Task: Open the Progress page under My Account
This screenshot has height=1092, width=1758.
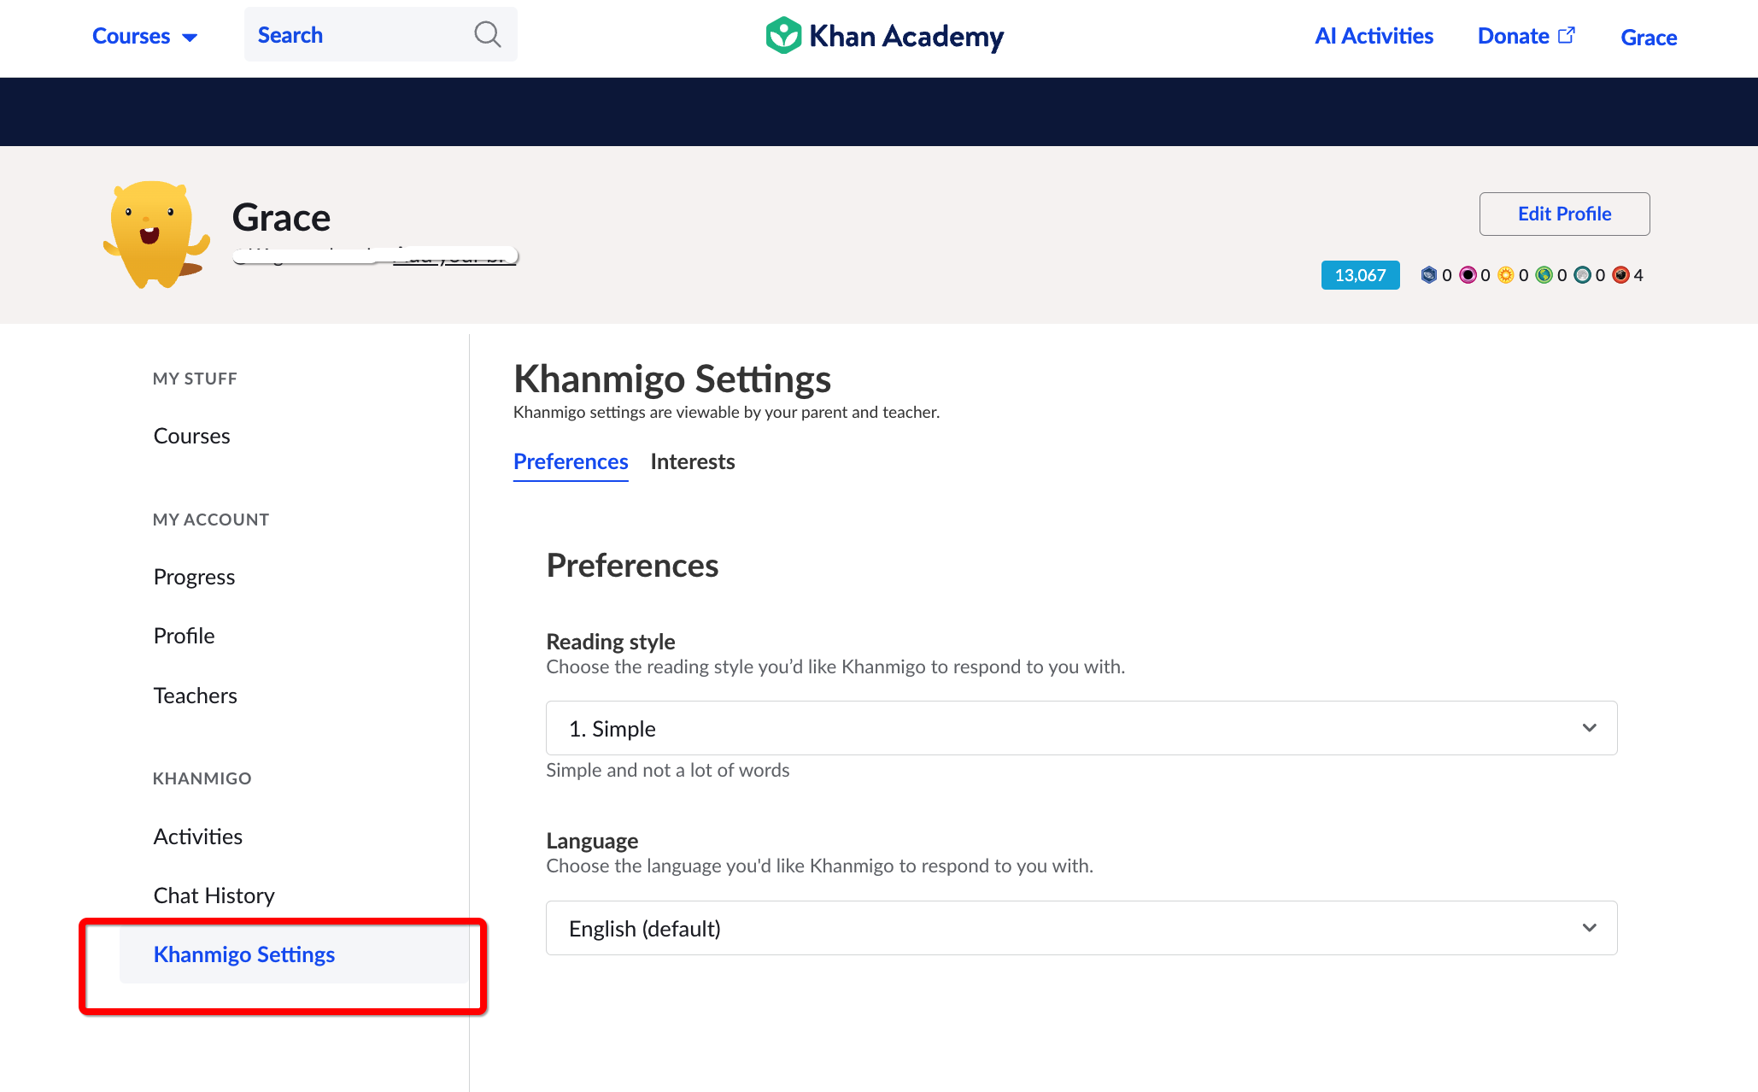Action: pos(193,576)
